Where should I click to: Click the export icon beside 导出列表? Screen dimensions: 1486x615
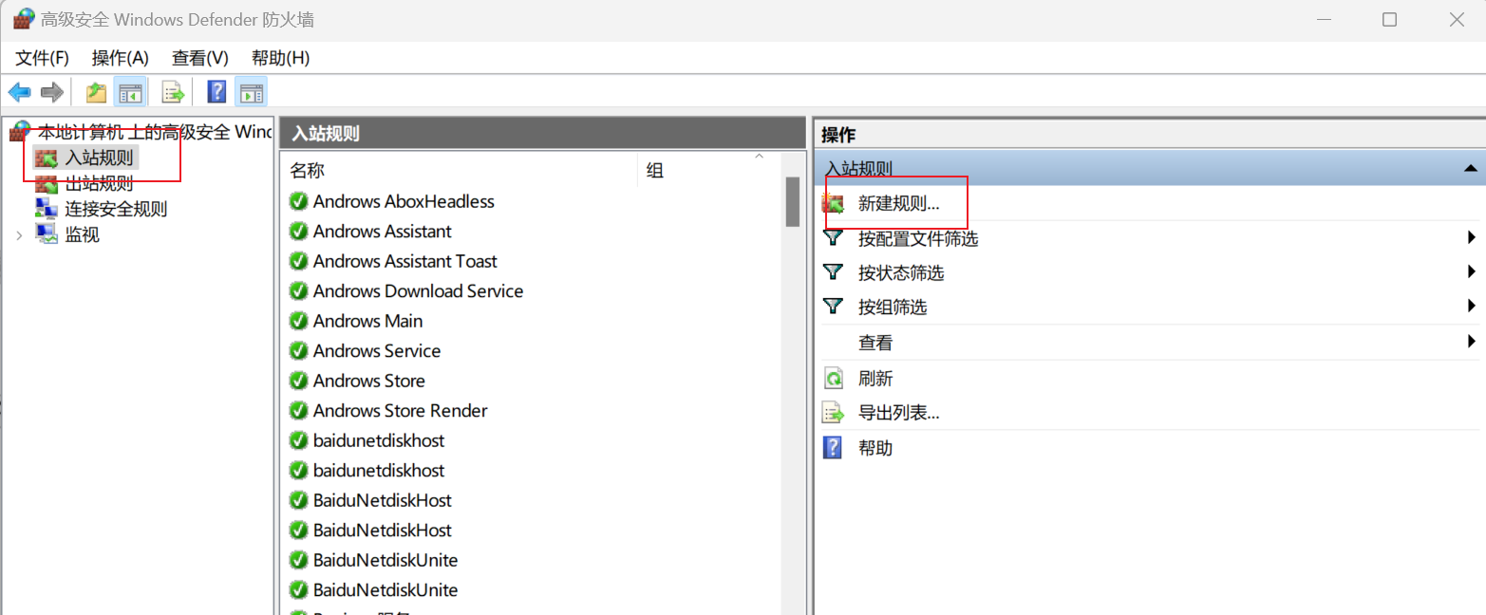click(x=833, y=413)
